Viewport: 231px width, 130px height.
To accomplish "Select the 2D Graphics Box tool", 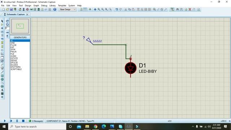I will tap(2, 76).
